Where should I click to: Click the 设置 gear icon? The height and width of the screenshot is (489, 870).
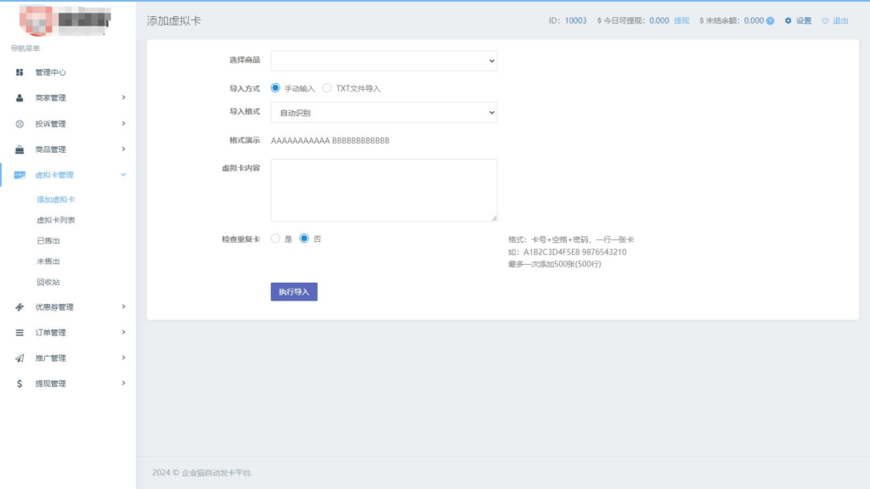(x=786, y=20)
